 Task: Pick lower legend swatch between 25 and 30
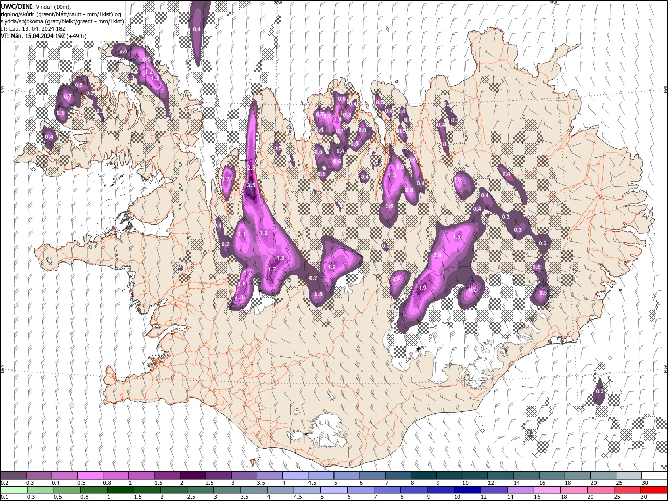click(628, 490)
